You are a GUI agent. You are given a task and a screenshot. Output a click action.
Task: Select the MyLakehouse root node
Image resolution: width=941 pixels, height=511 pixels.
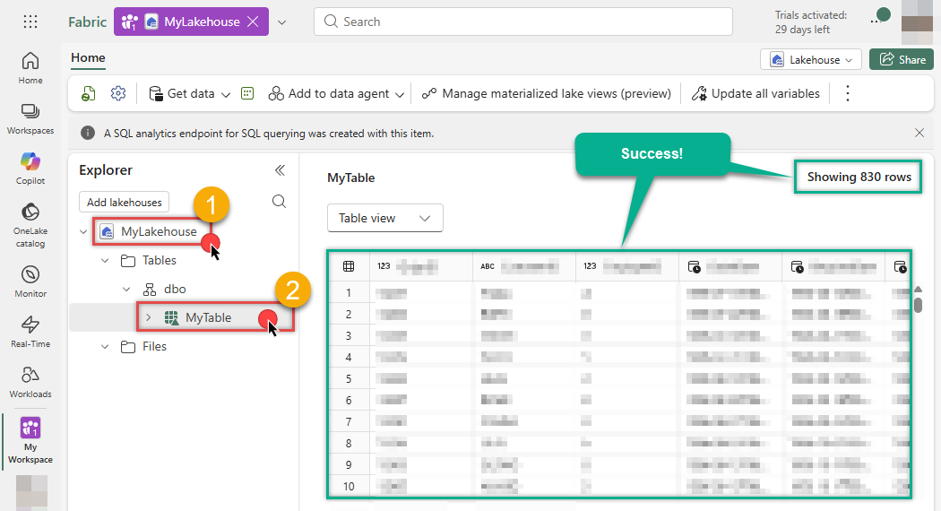(159, 232)
